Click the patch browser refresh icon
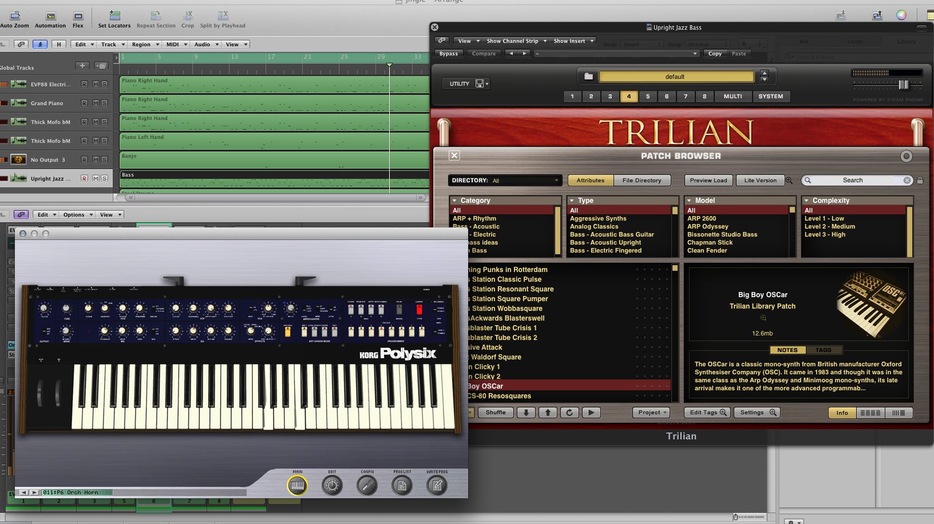This screenshot has height=524, width=934. 569,413
